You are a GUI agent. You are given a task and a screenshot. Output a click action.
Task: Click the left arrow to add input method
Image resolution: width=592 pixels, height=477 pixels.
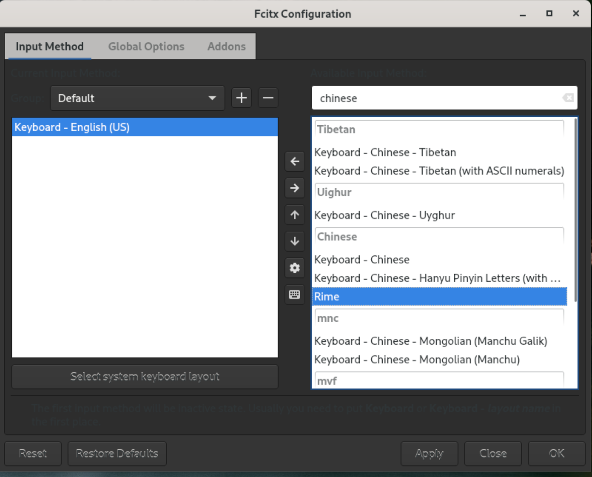tap(295, 162)
